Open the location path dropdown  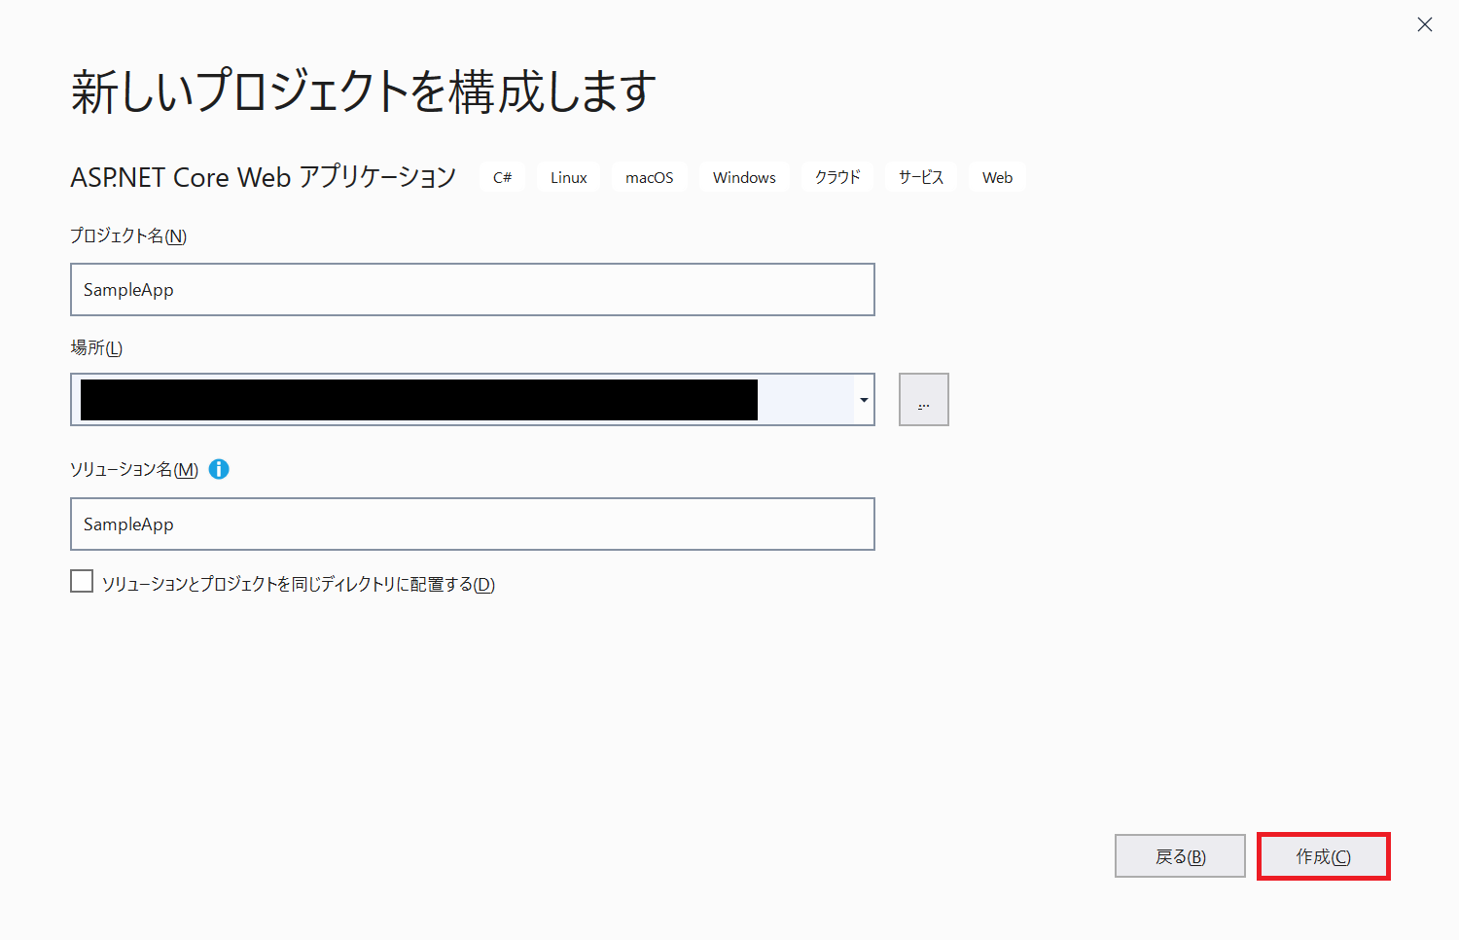click(864, 400)
